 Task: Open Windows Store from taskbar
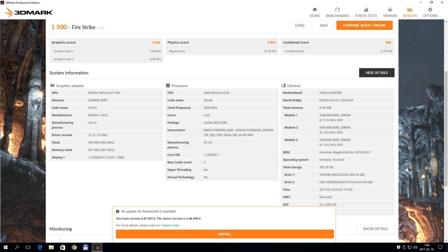tap(63, 247)
